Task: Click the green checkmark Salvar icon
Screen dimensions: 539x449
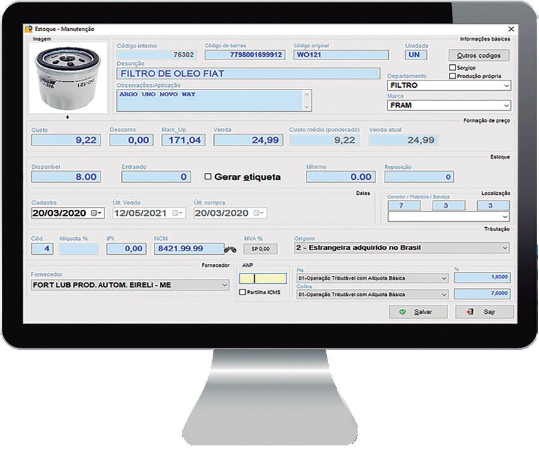Action: click(x=403, y=312)
